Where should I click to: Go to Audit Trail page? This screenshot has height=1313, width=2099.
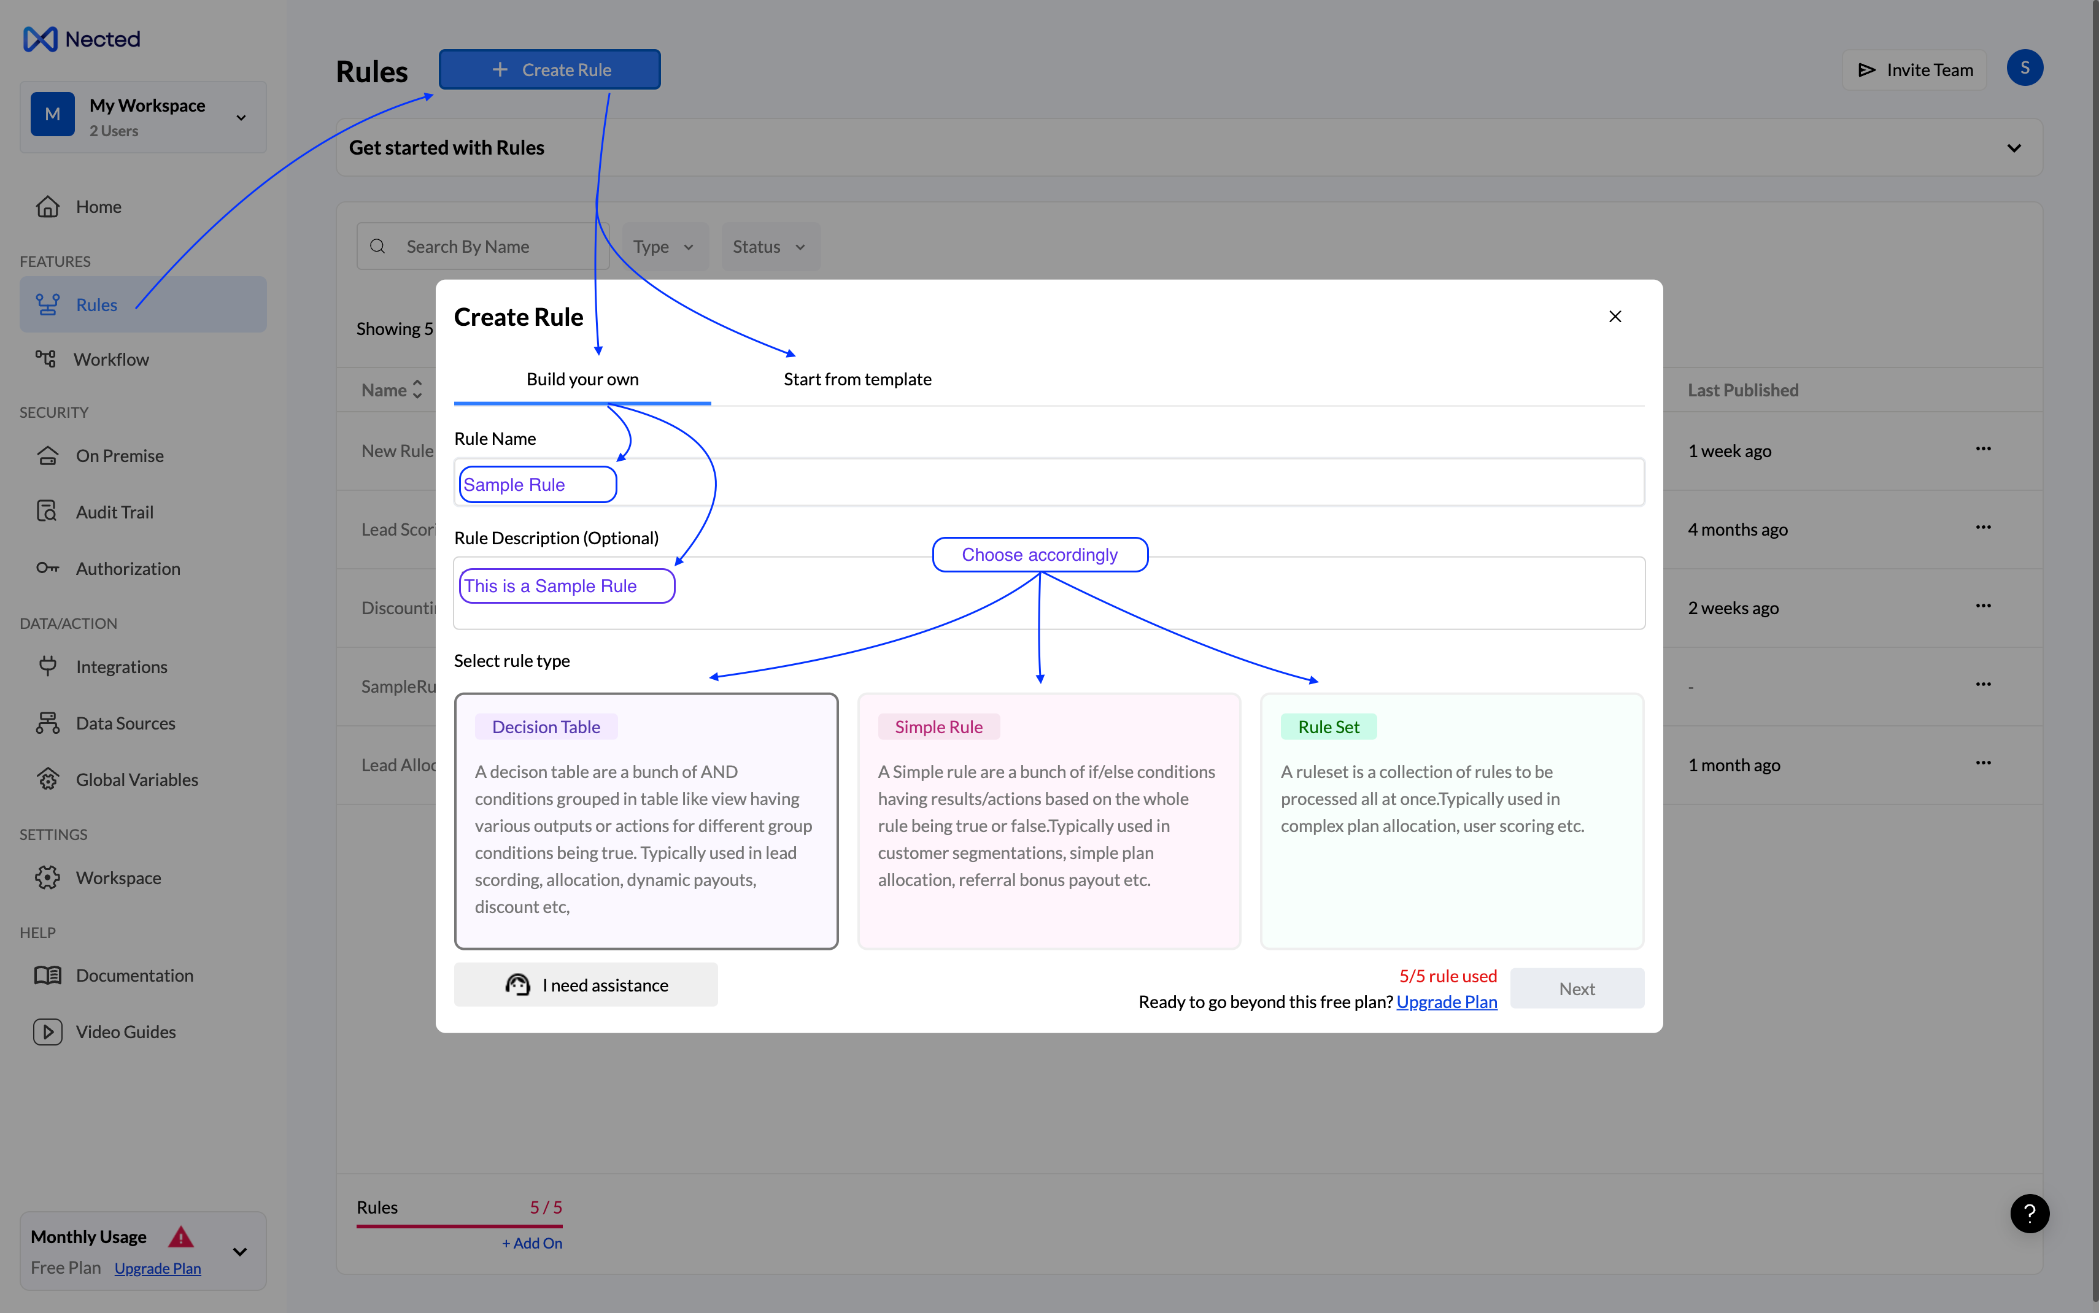[x=114, y=512]
